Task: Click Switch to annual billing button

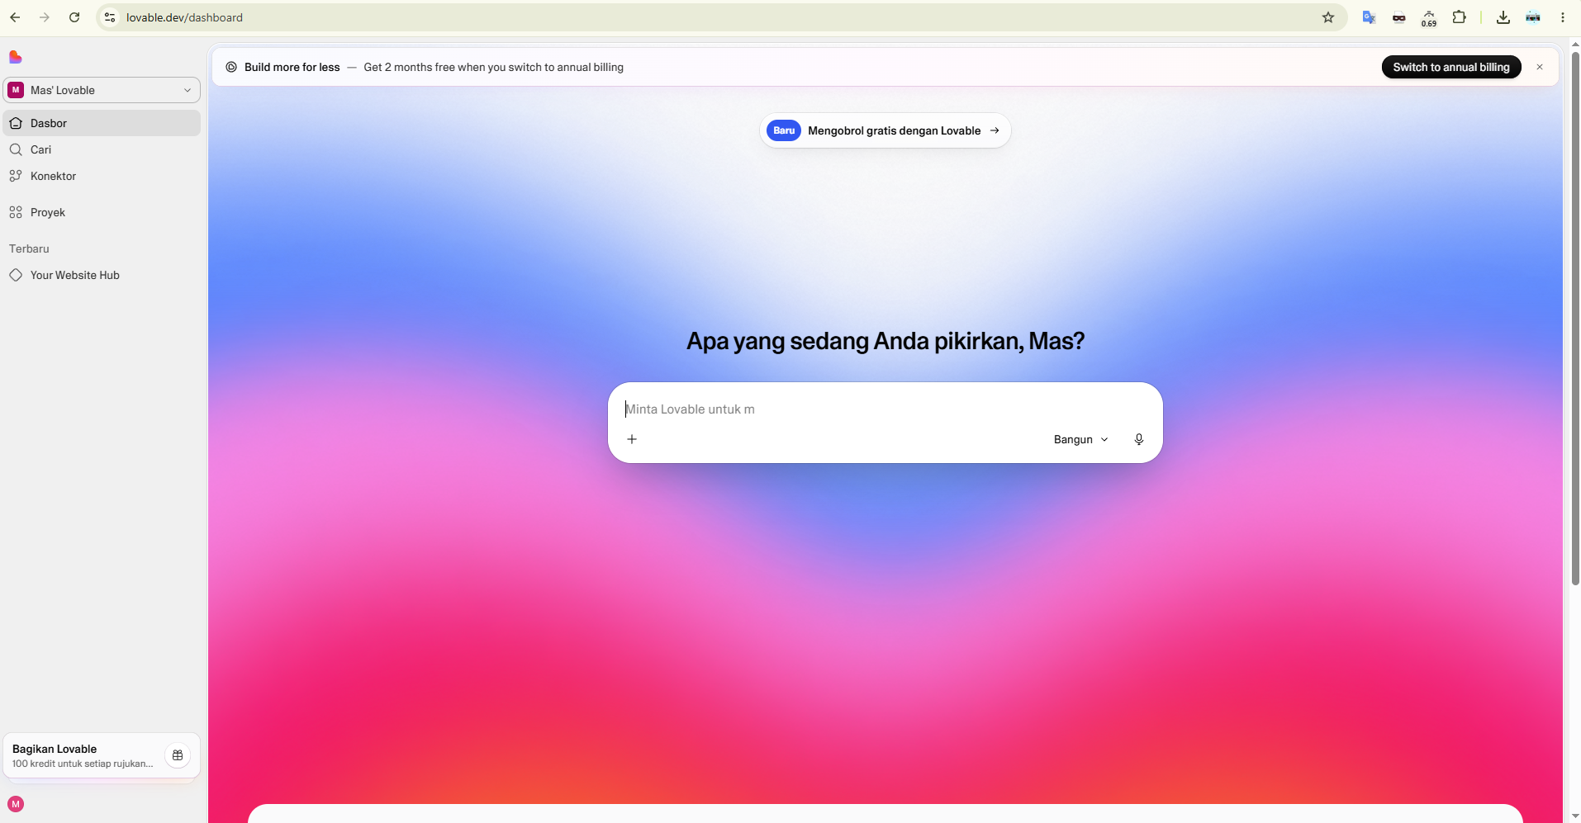Action: click(x=1451, y=67)
